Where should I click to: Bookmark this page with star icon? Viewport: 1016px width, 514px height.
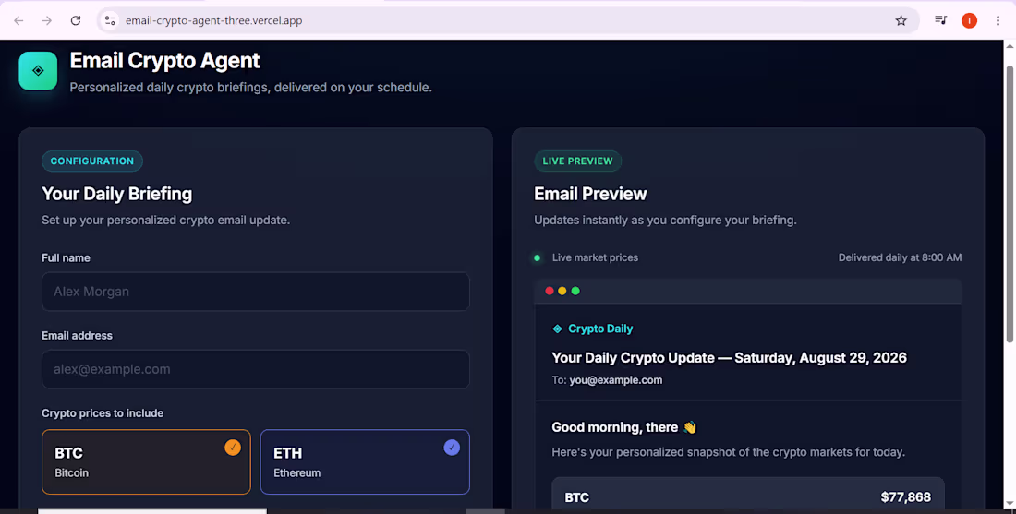coord(901,20)
